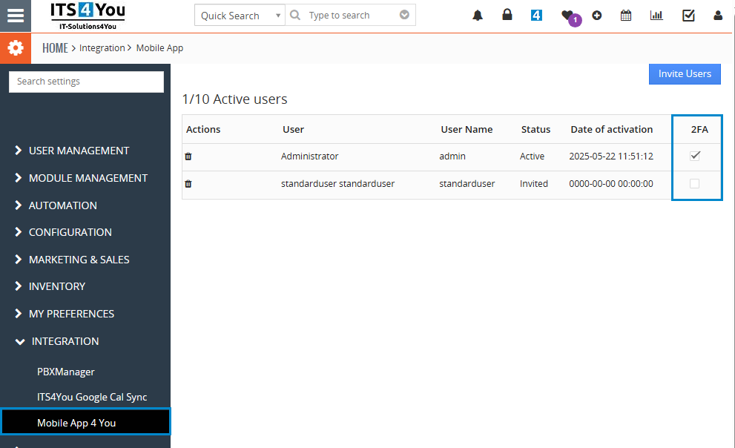Open the tasks checkbox icon

(x=688, y=16)
